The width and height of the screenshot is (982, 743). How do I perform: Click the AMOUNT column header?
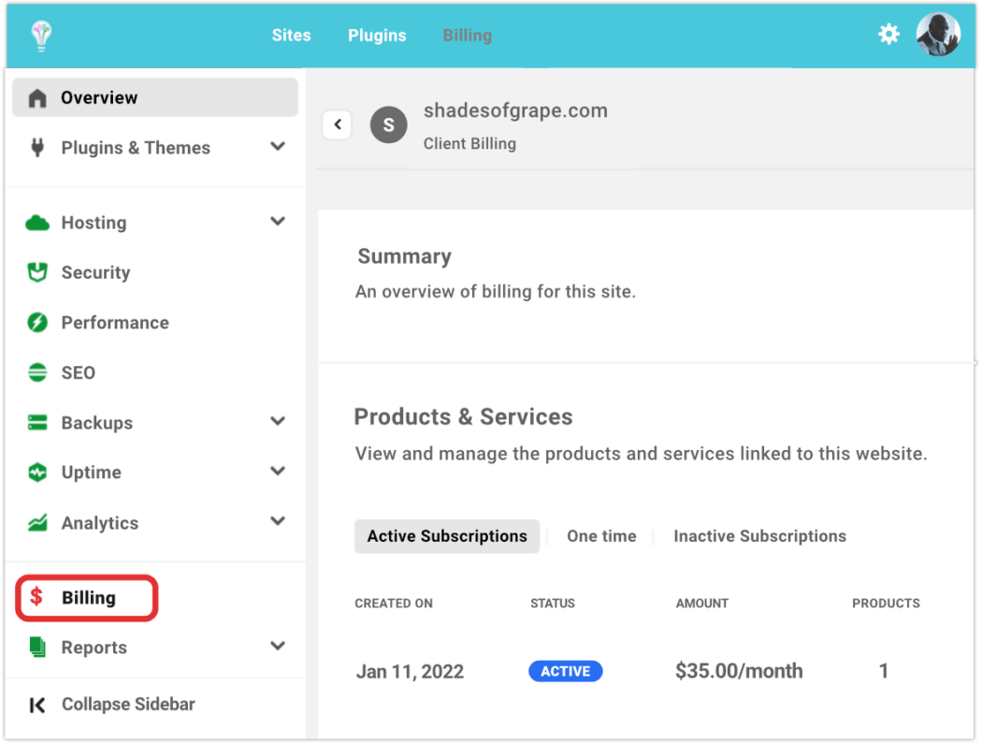coord(702,604)
